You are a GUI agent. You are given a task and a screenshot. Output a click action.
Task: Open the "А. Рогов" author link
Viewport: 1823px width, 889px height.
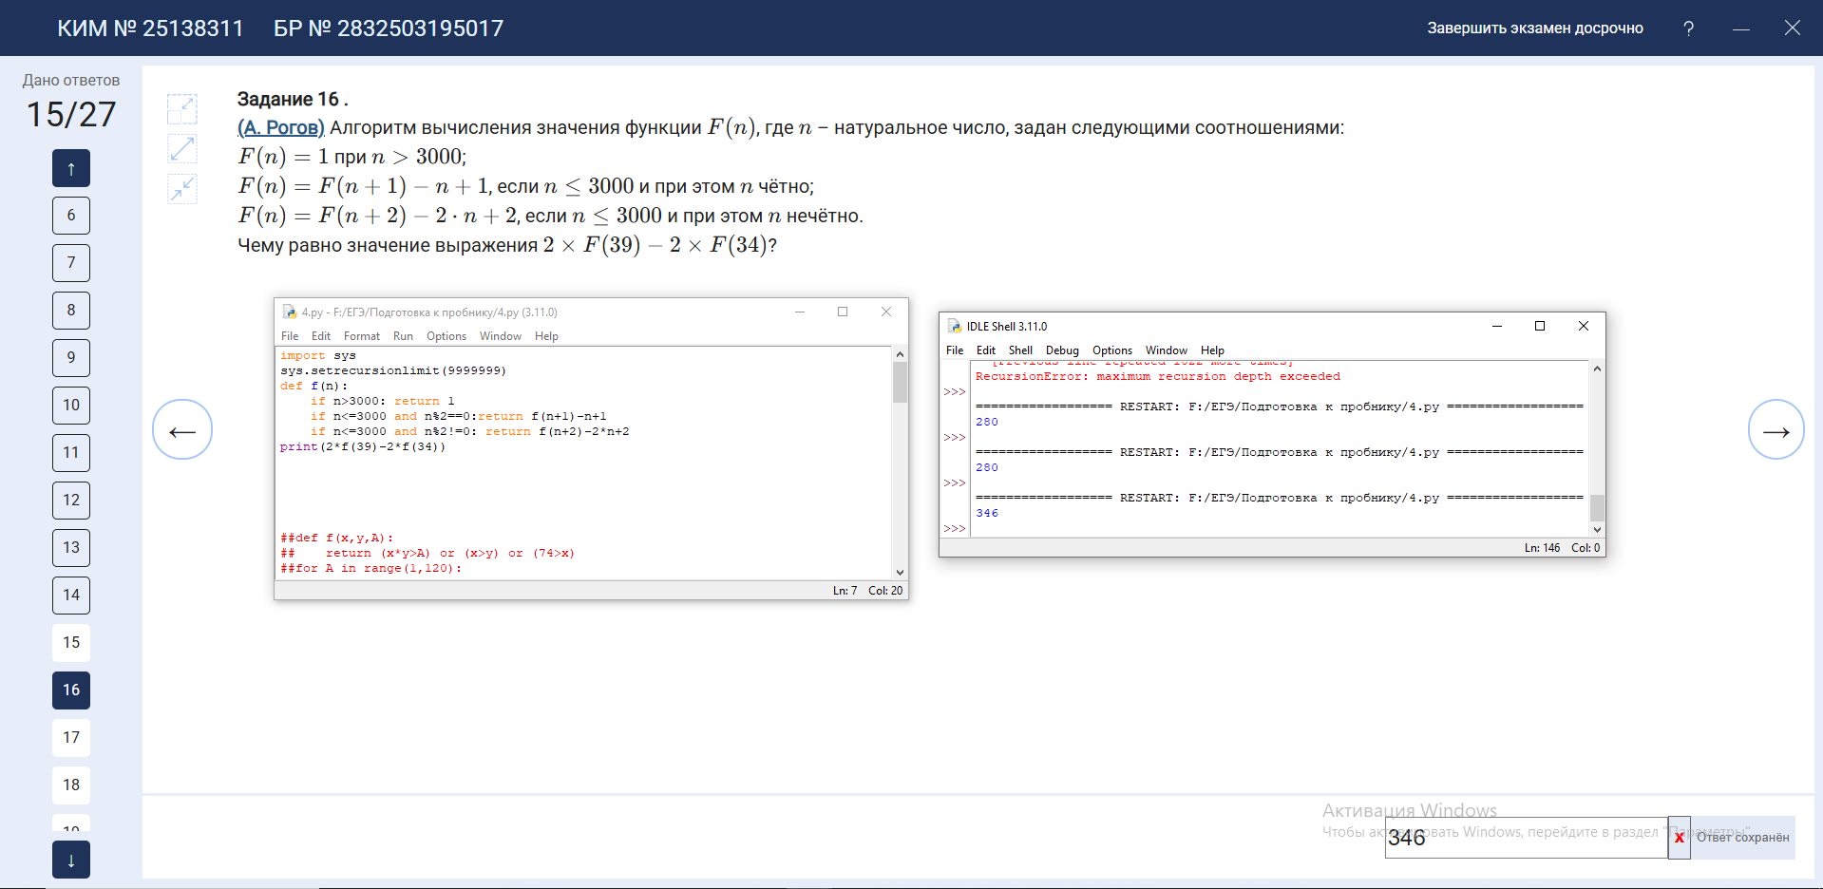(x=281, y=127)
